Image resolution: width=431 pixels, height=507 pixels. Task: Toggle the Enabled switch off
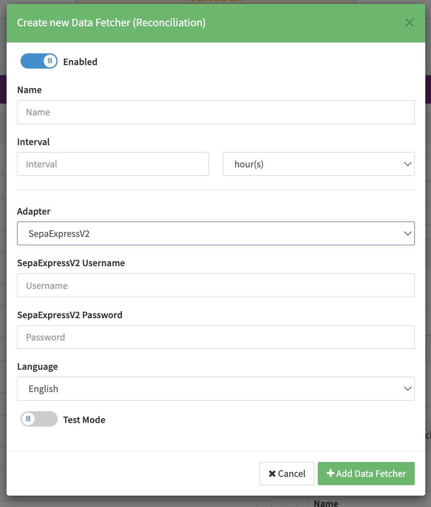pos(39,62)
